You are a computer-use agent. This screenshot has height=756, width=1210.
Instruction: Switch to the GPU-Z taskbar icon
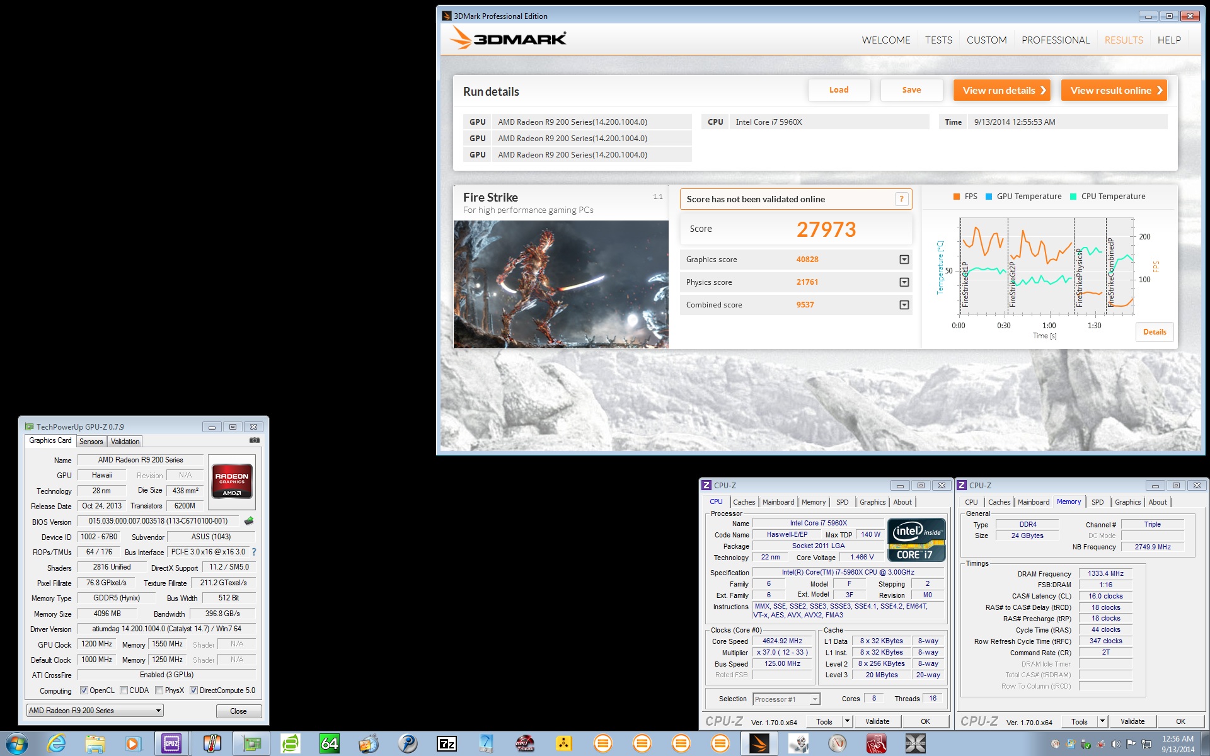click(251, 744)
